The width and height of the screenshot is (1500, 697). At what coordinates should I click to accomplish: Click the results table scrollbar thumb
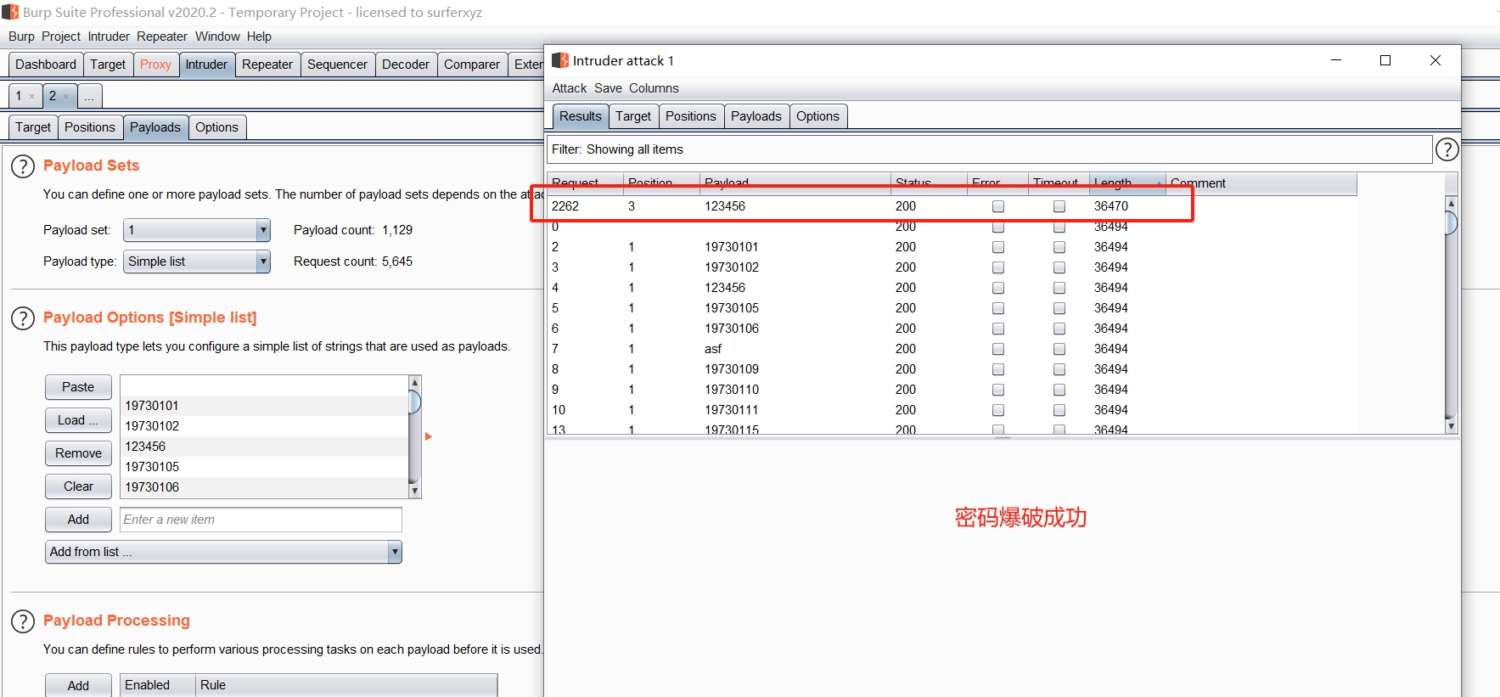[x=1452, y=223]
